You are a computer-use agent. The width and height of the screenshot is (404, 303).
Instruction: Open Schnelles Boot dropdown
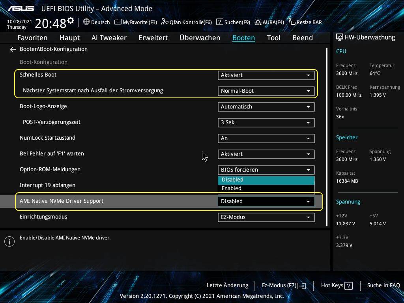(266, 75)
